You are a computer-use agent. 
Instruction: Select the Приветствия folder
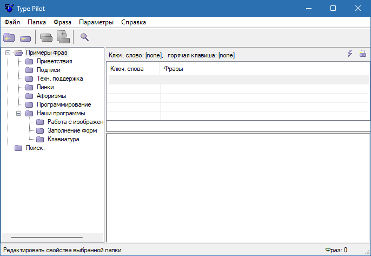(55, 61)
